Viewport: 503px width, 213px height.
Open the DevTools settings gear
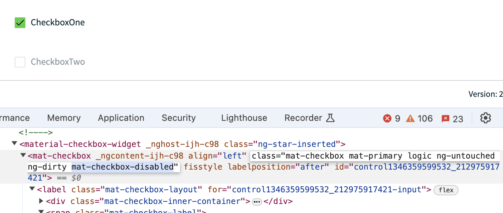tap(486, 118)
